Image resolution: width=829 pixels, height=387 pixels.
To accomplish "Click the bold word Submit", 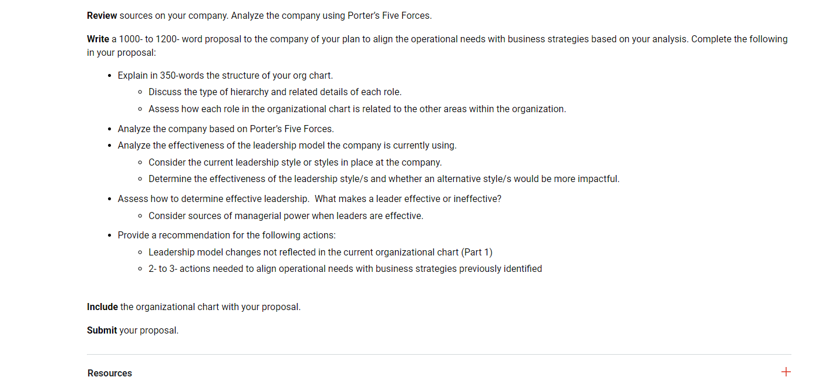I will pos(102,330).
